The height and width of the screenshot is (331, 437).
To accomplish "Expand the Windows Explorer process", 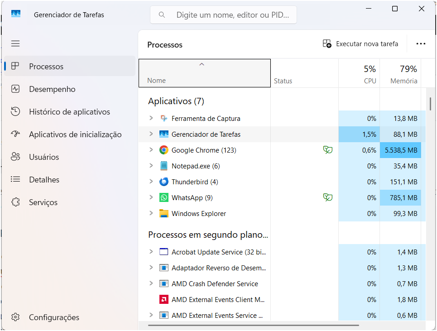I will (x=151, y=213).
